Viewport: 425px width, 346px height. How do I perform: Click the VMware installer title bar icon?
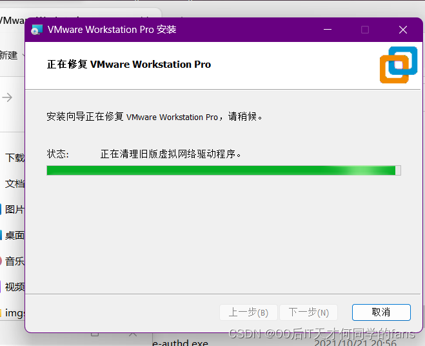click(37, 30)
